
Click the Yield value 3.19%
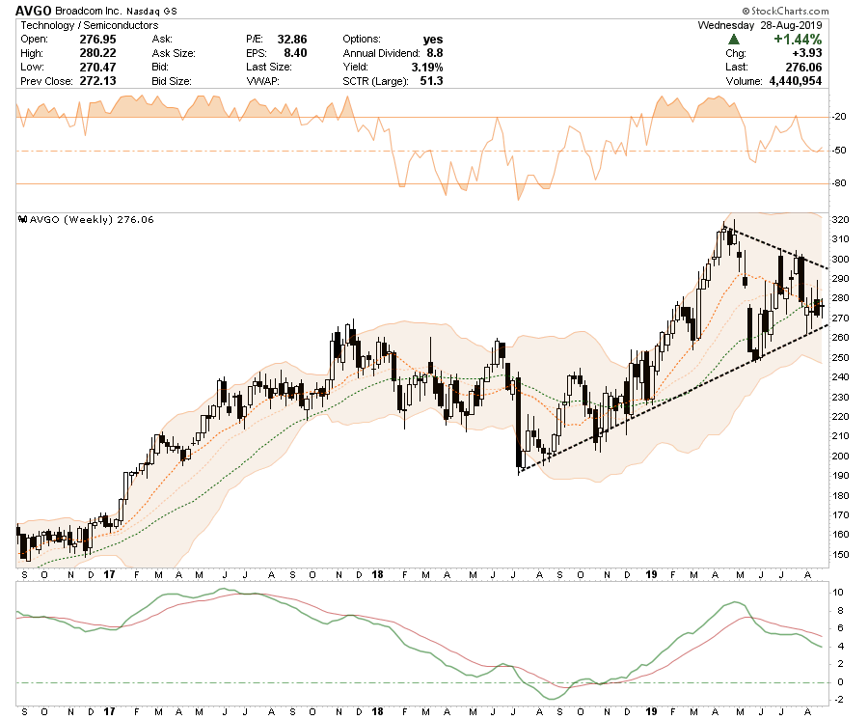click(x=427, y=67)
